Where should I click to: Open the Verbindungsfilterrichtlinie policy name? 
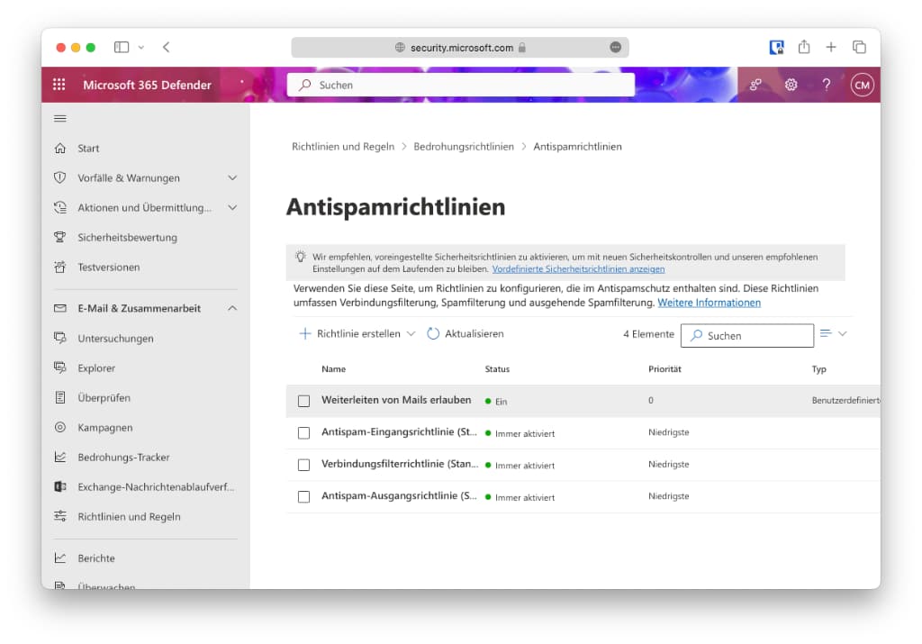(x=400, y=464)
